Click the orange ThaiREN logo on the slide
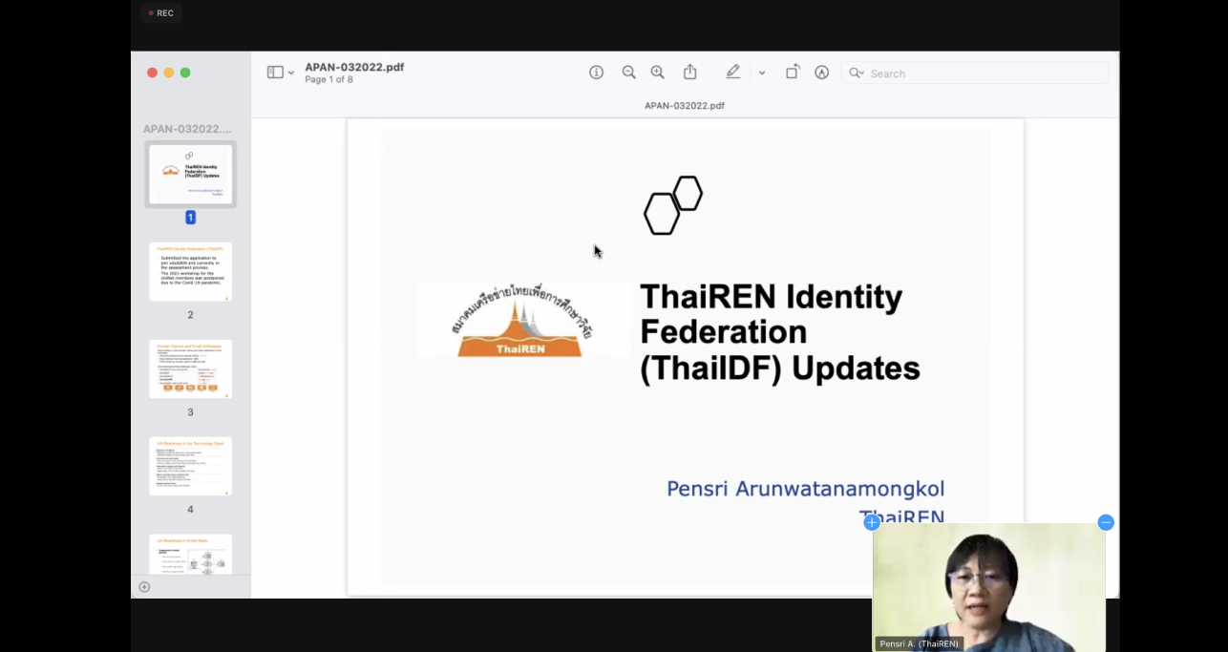Image resolution: width=1228 pixels, height=652 pixels. click(x=523, y=320)
